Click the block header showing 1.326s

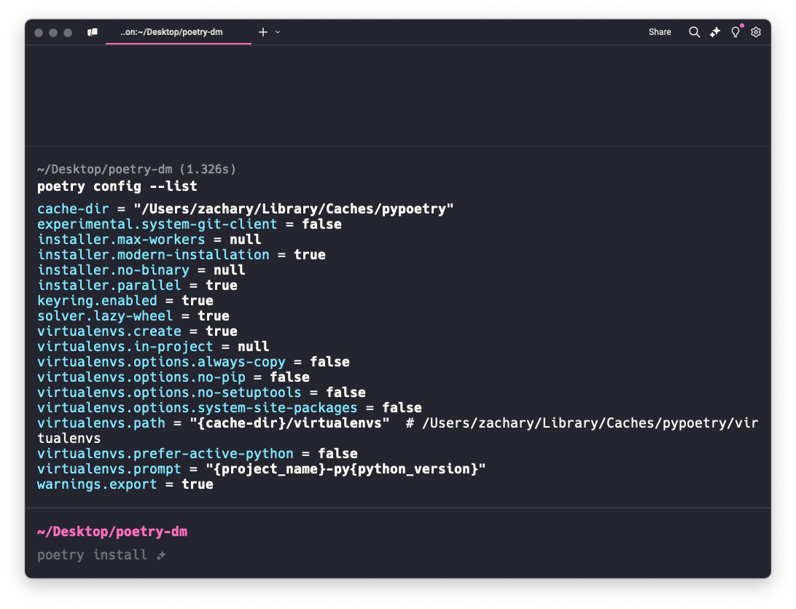point(137,169)
